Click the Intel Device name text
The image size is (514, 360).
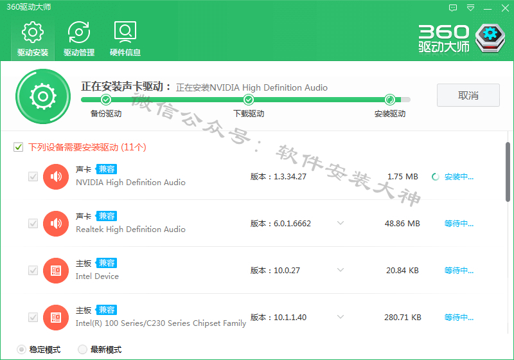tap(97, 276)
